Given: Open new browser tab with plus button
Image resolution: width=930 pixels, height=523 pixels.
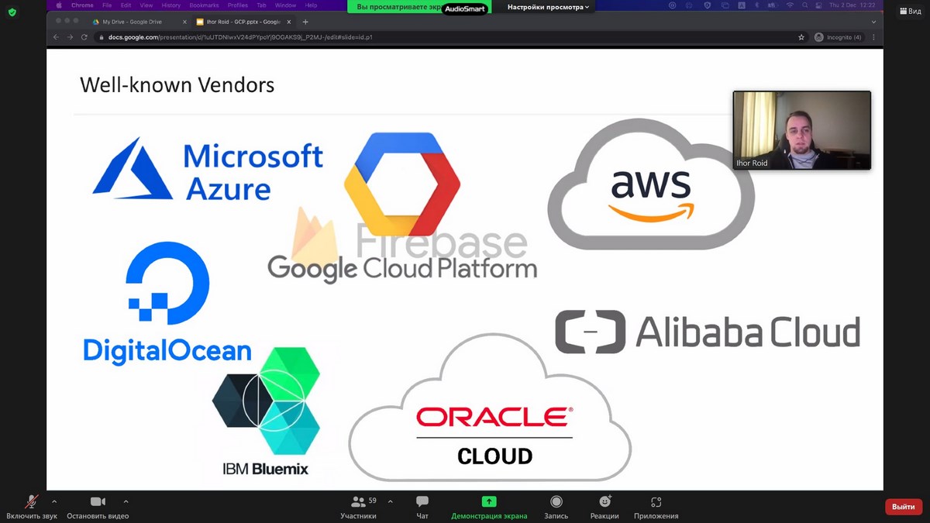Looking at the screenshot, I should (305, 22).
